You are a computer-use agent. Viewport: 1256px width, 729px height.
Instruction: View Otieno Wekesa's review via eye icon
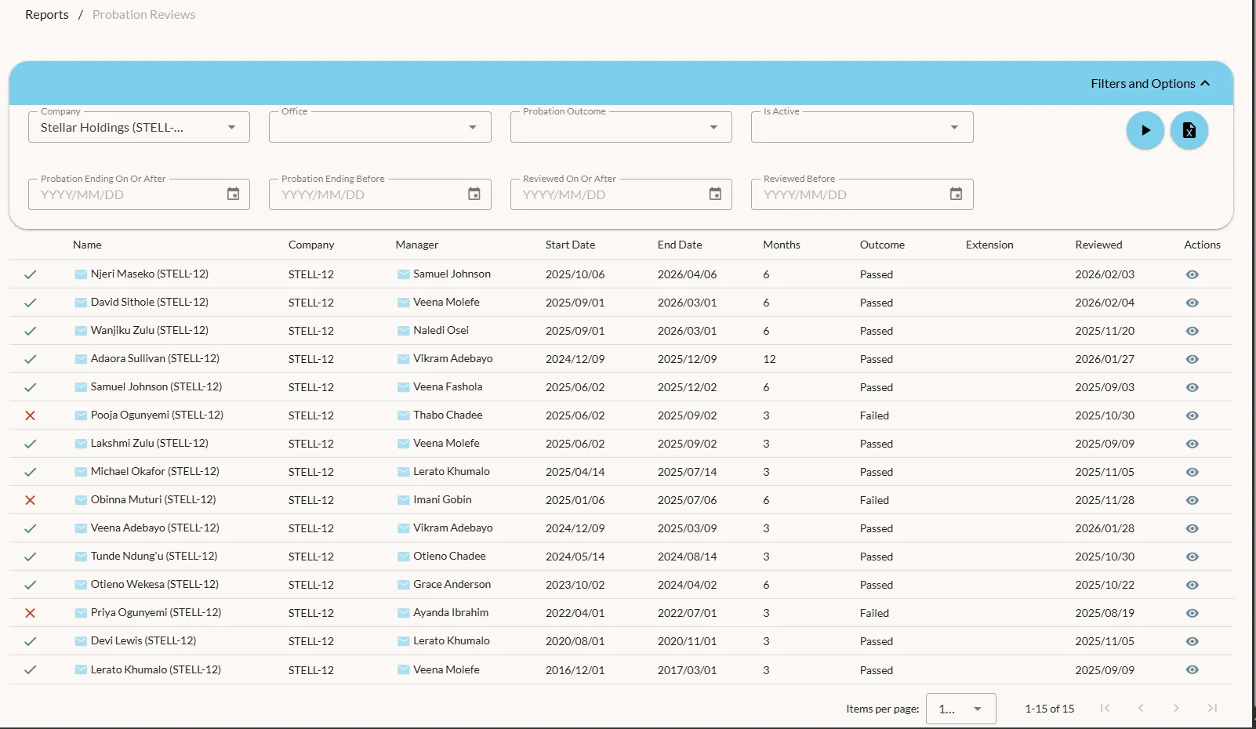point(1192,585)
